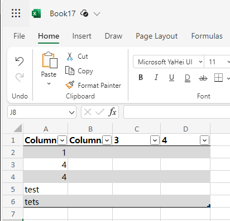The width and height of the screenshot is (230, 221).
Task: Select row 6 header
Action: [13, 201]
